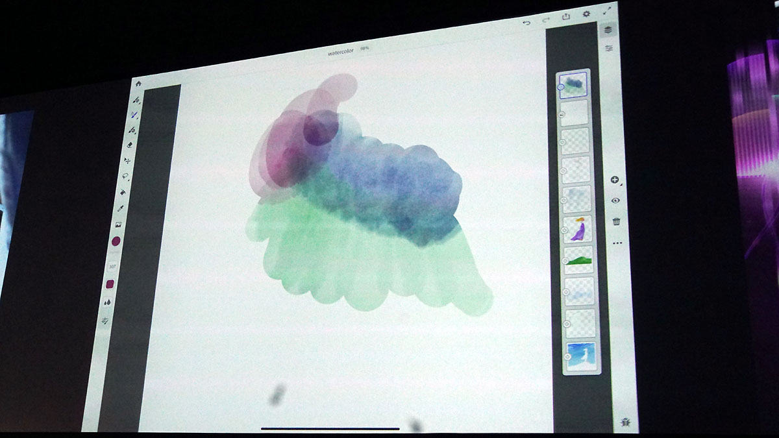This screenshot has width=779, height=438.
Task: Pick the Paint Bucket fill tool
Action: (x=123, y=192)
